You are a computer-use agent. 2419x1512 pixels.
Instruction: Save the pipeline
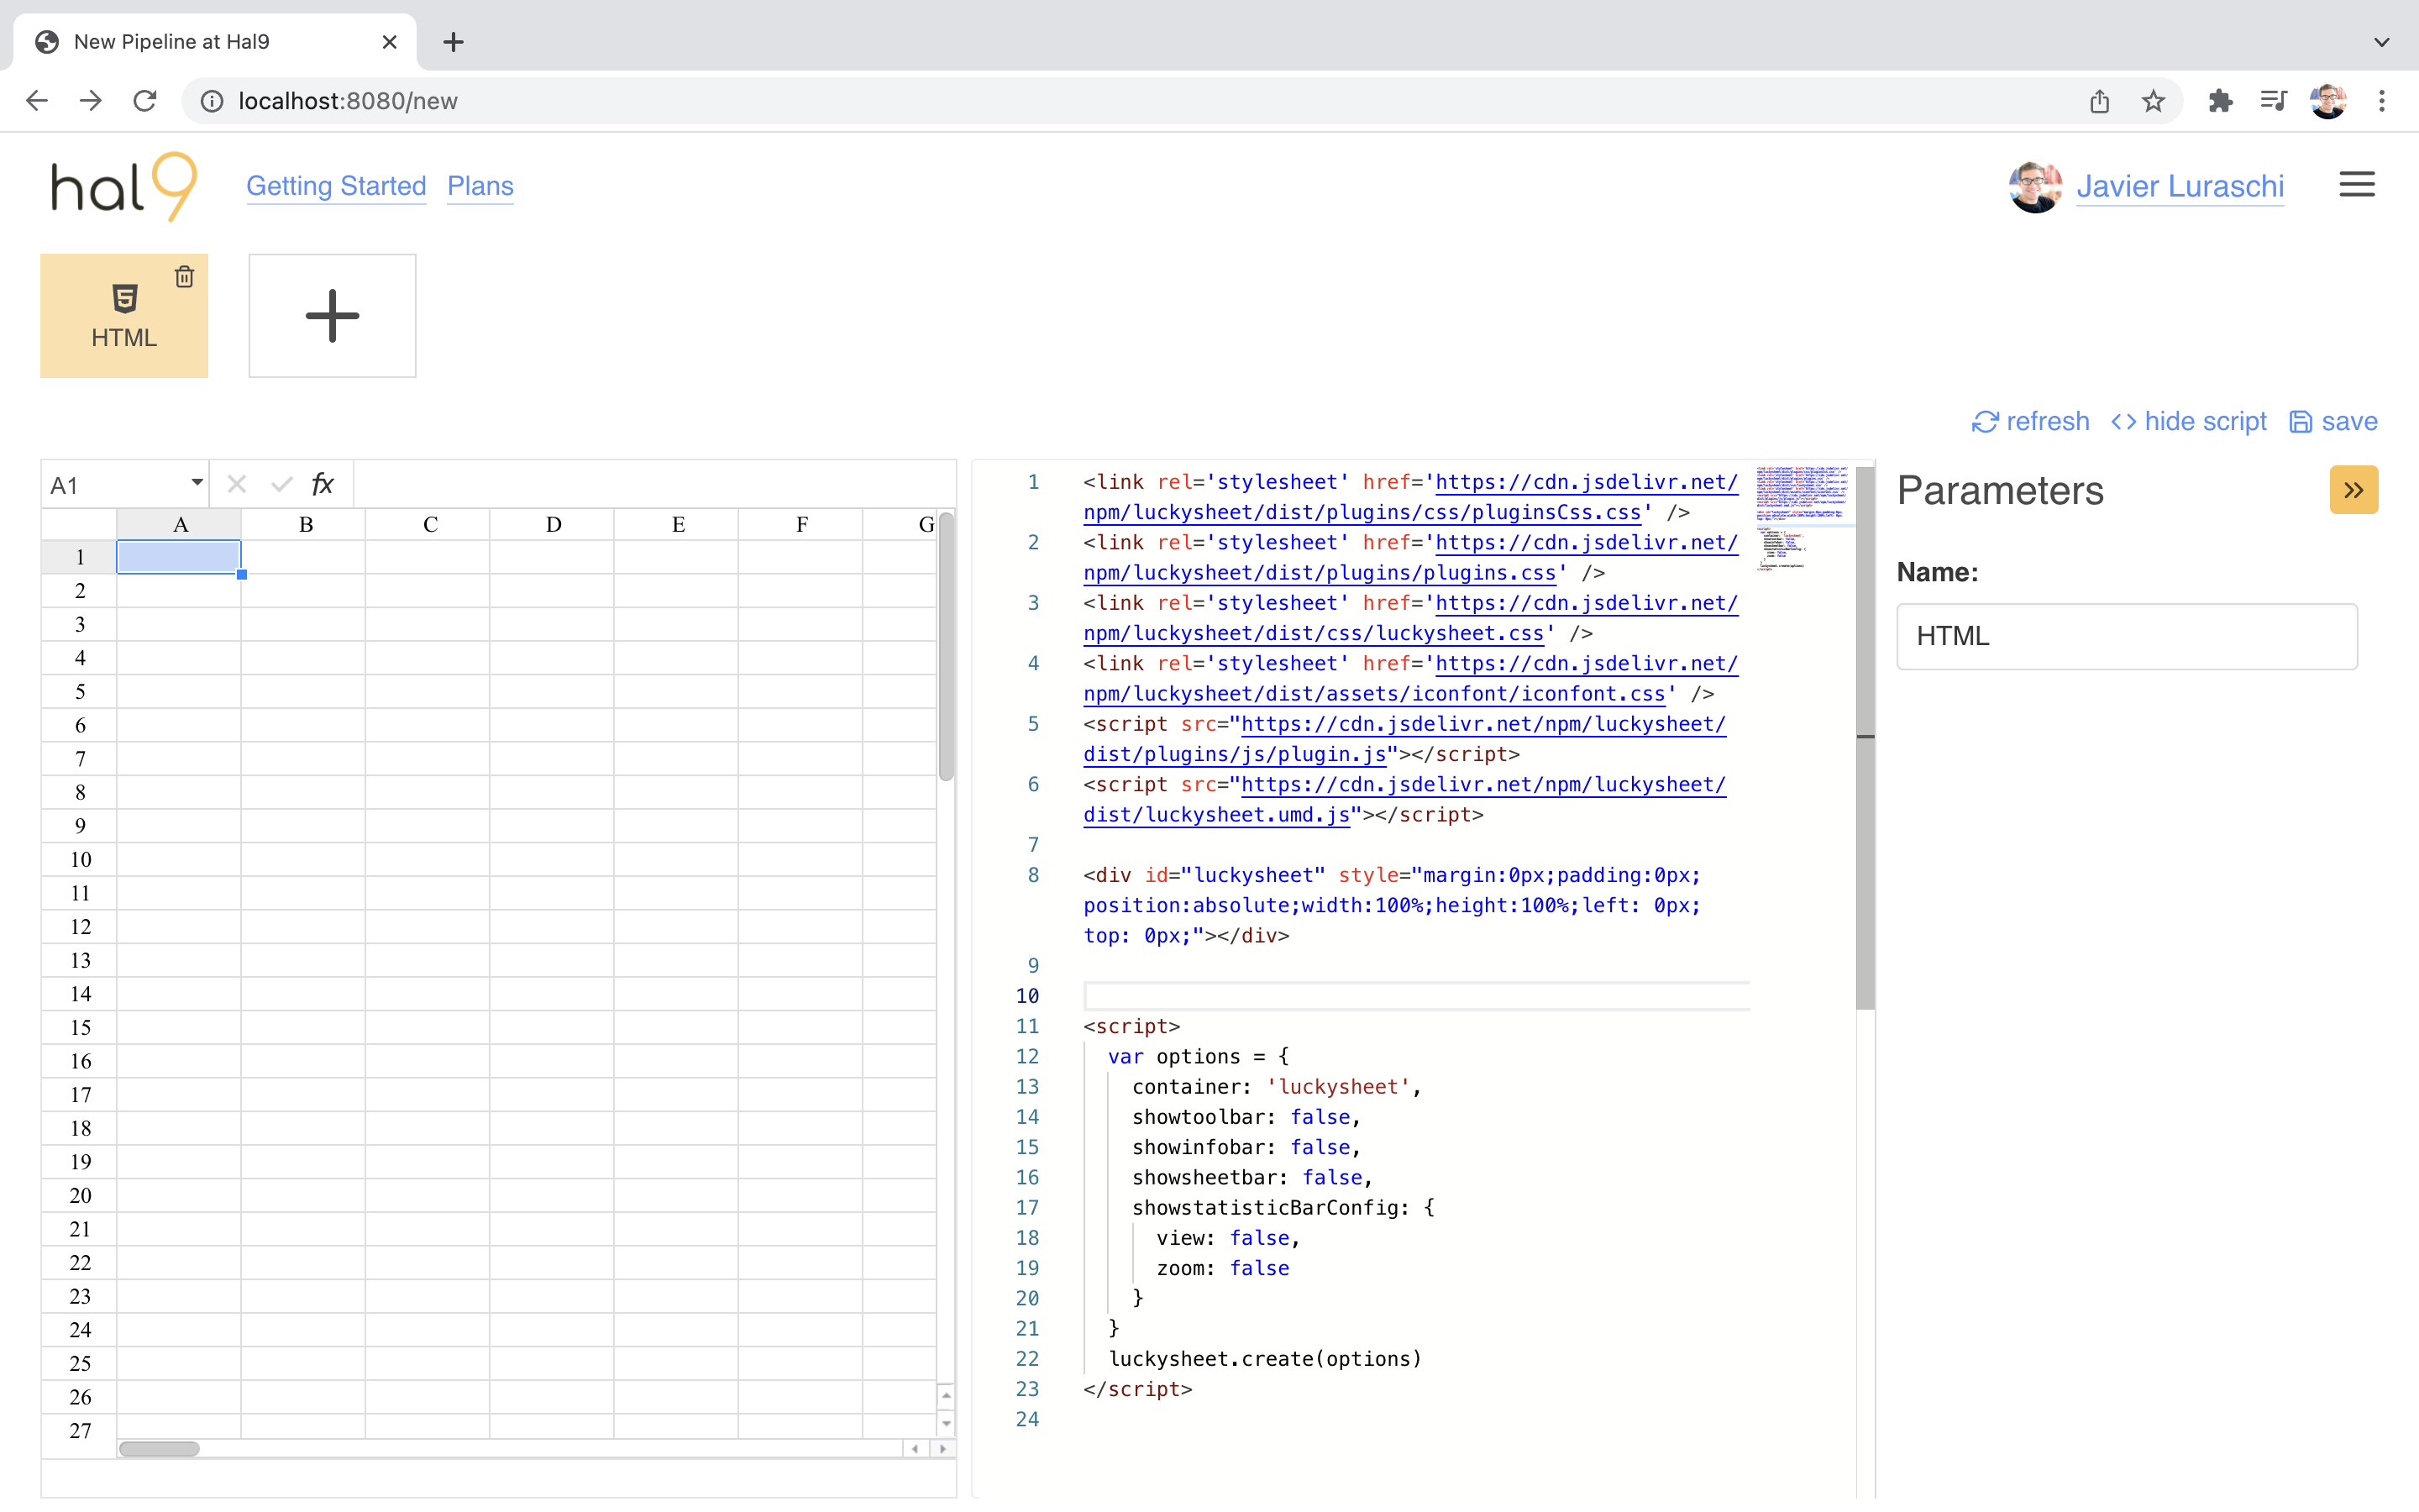[2333, 422]
